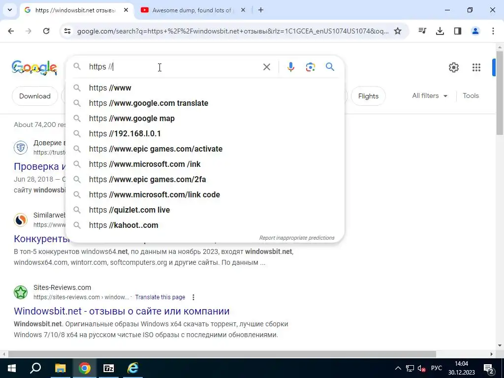Click the horizontal page scrollbar
The width and height of the screenshot is (504, 378).
[x=222, y=354]
